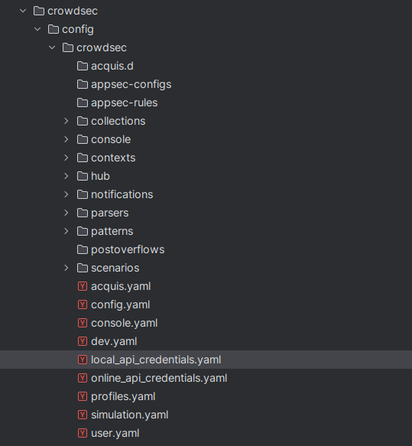Click the YAML icon of dev.yaml

click(83, 341)
